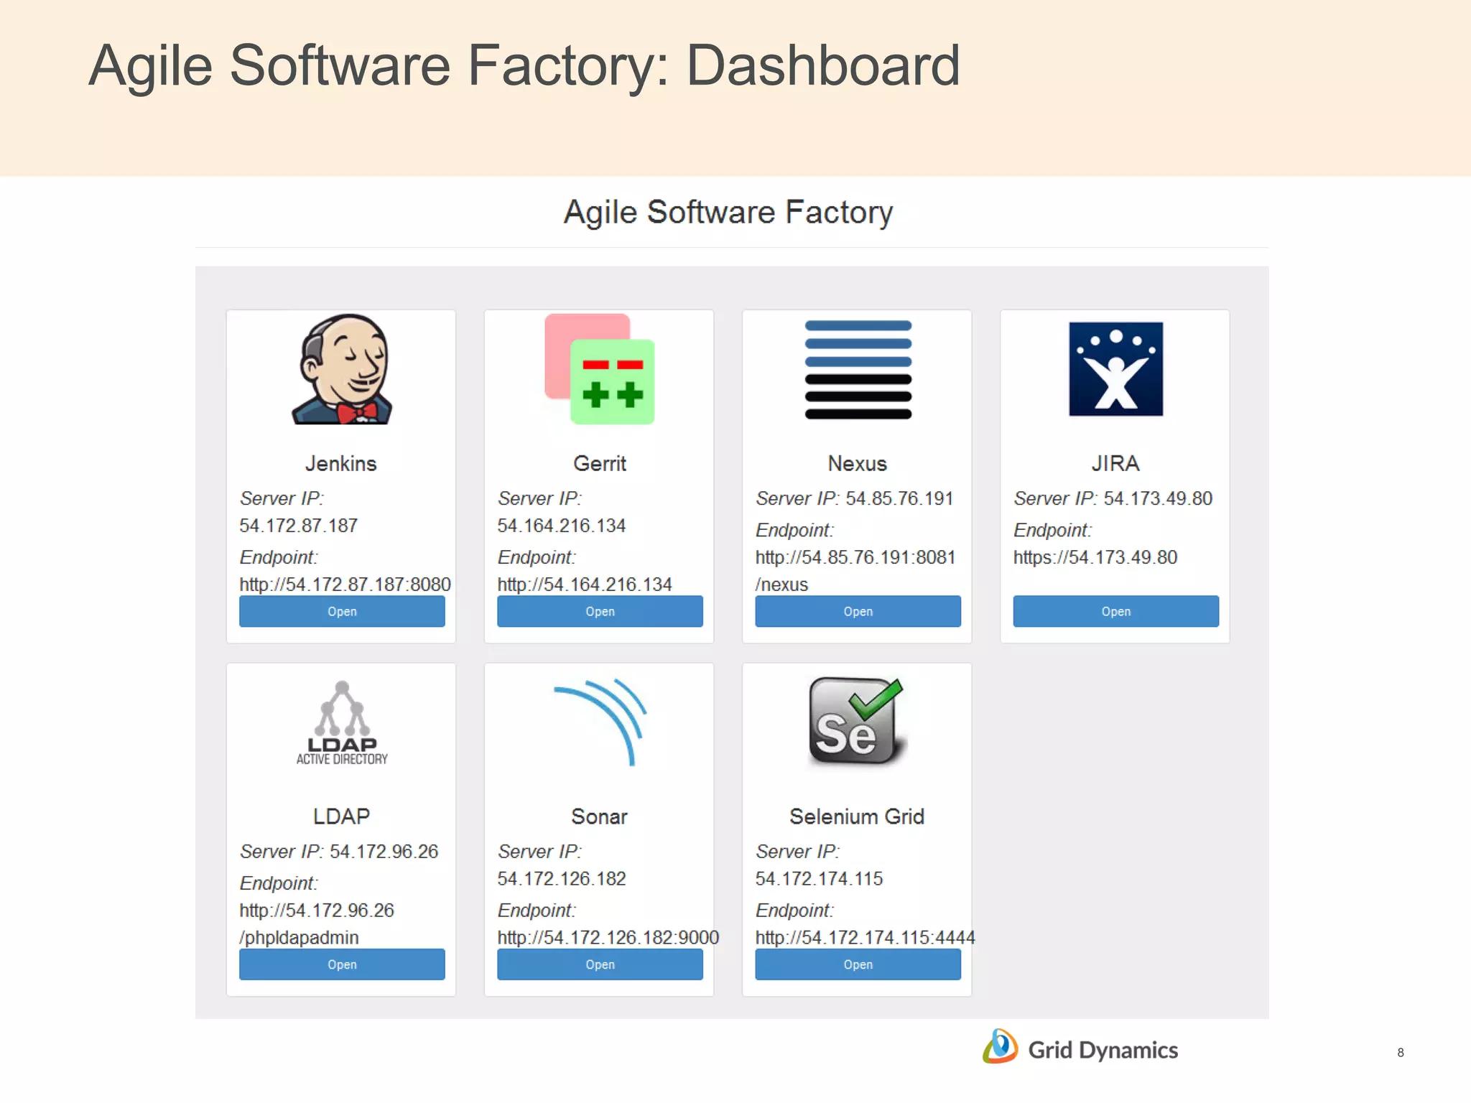The height and width of the screenshot is (1103, 1471).
Task: Click Jenkins server IP 54.172.87.187
Action: pos(299,526)
